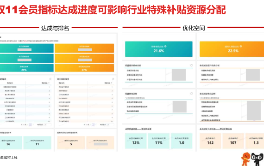Click the 优化空间 section heading
The height and width of the screenshot is (166, 264).
tap(194, 28)
